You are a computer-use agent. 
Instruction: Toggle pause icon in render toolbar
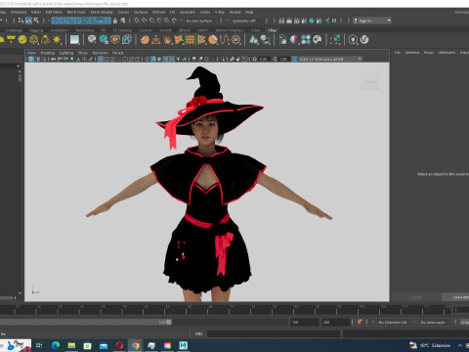pyautogui.click(x=334, y=21)
